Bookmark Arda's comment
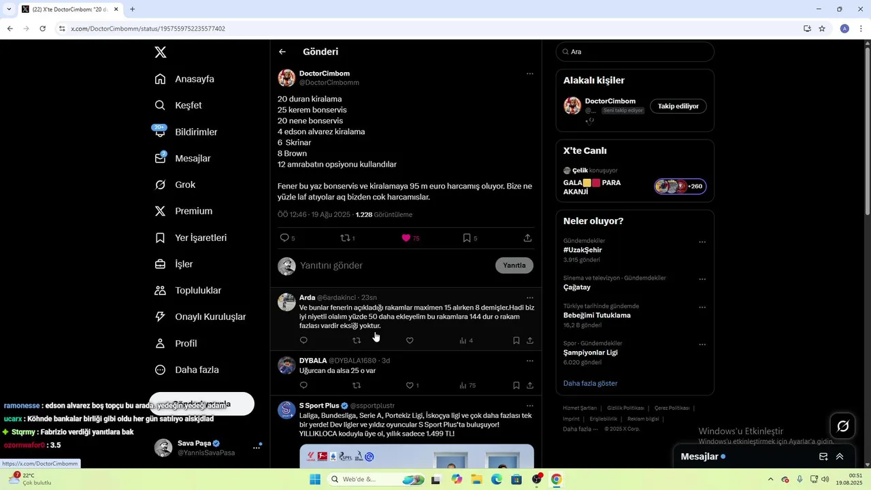 coord(516,340)
